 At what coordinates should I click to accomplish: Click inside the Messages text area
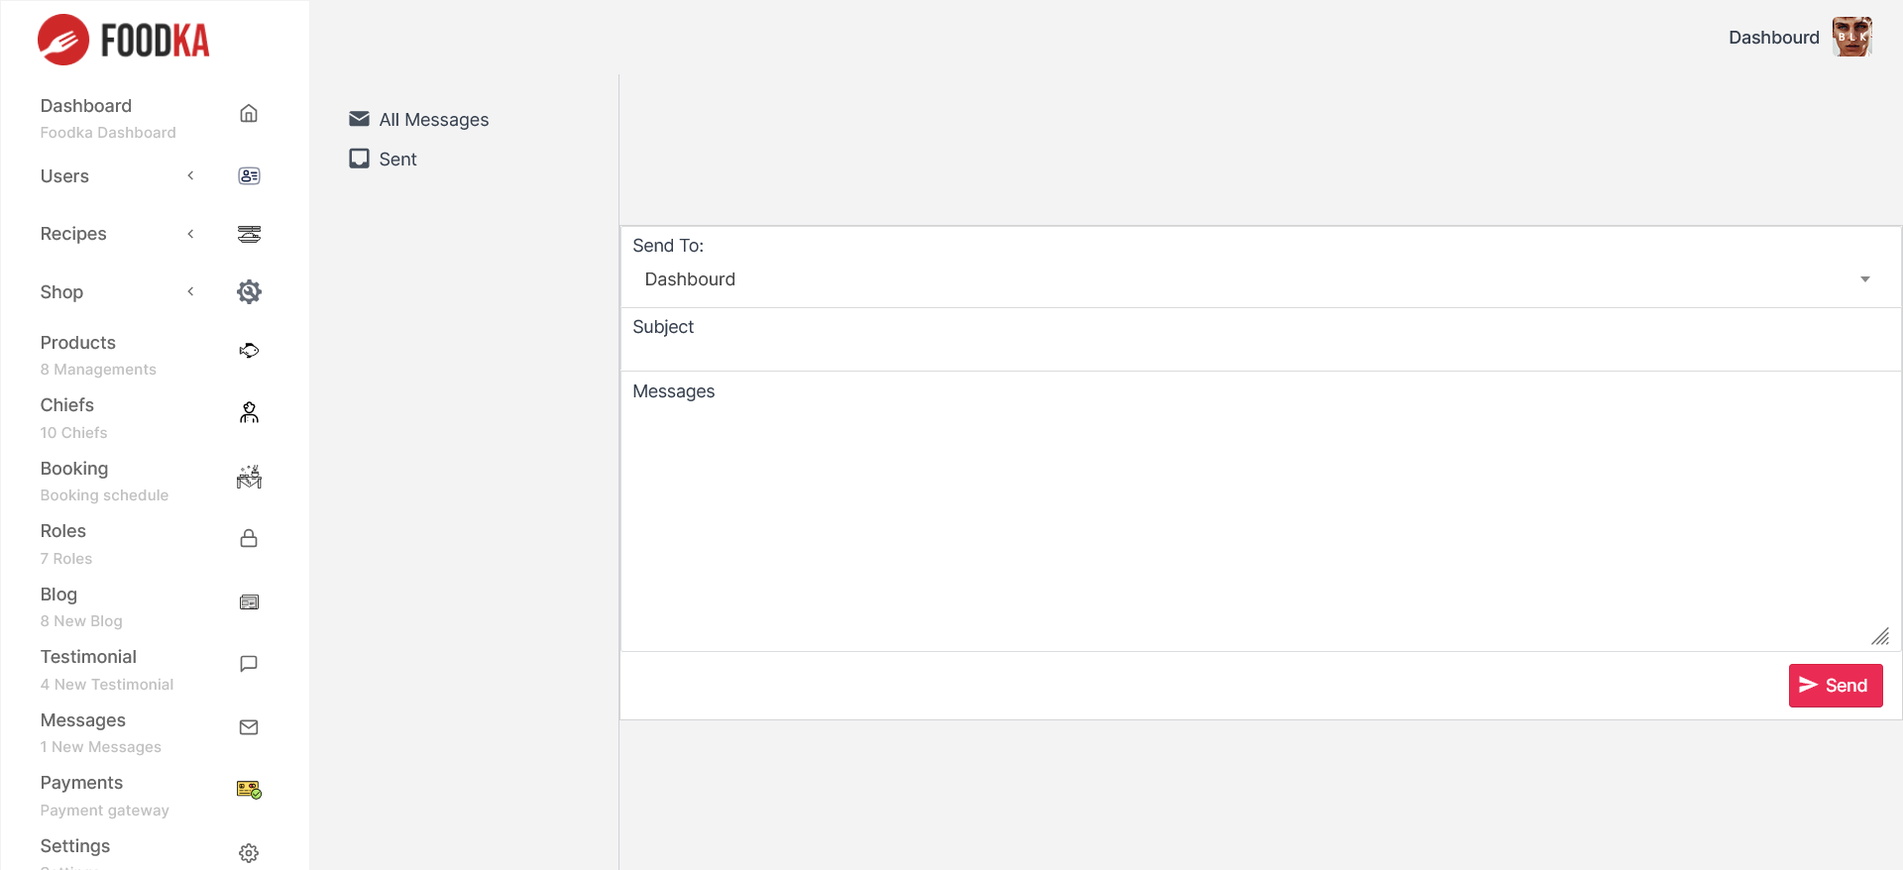click(1259, 515)
